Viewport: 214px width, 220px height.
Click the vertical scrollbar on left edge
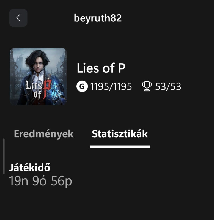[x=4, y=156]
